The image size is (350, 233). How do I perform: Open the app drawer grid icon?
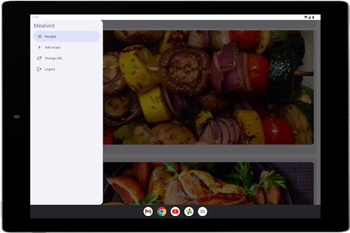click(x=203, y=212)
